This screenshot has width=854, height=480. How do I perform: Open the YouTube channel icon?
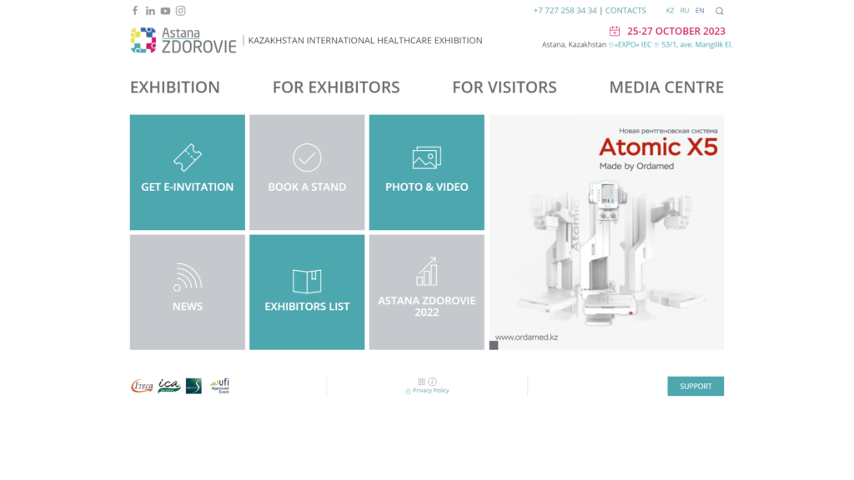[166, 11]
